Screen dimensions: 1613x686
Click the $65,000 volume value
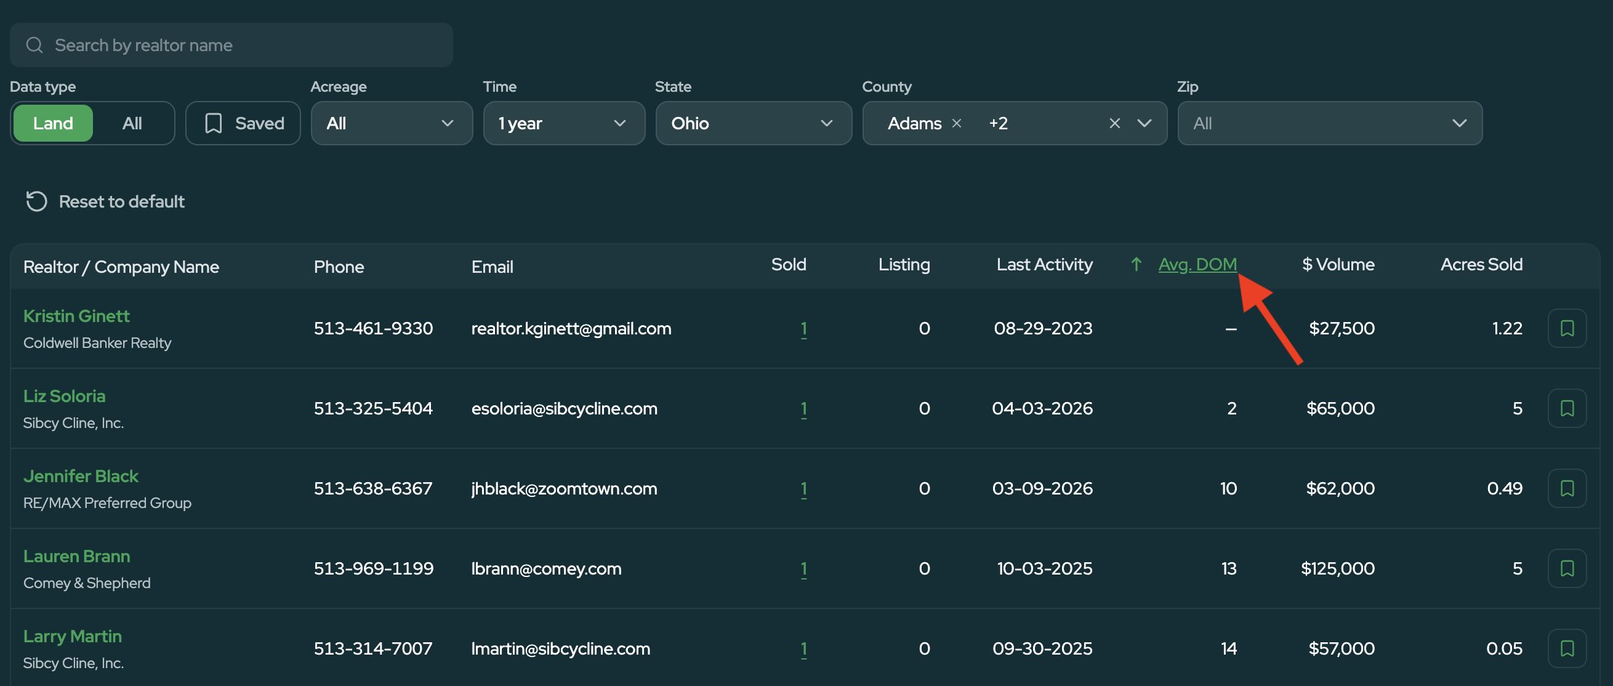[1340, 408]
